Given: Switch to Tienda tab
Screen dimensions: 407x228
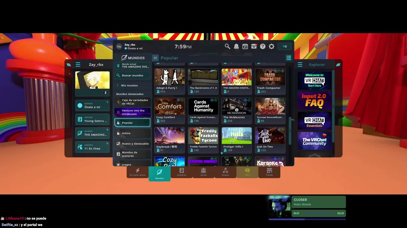Looking at the screenshot, I should tap(269, 172).
